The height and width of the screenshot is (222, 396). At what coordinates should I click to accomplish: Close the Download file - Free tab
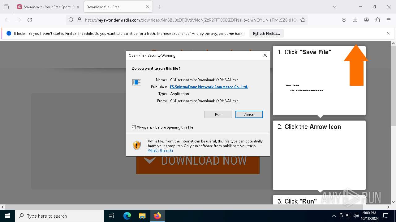pyautogui.click(x=148, y=7)
